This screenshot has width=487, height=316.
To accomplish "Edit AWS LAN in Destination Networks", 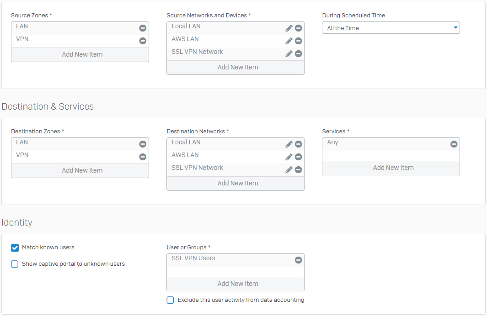I will point(289,157).
